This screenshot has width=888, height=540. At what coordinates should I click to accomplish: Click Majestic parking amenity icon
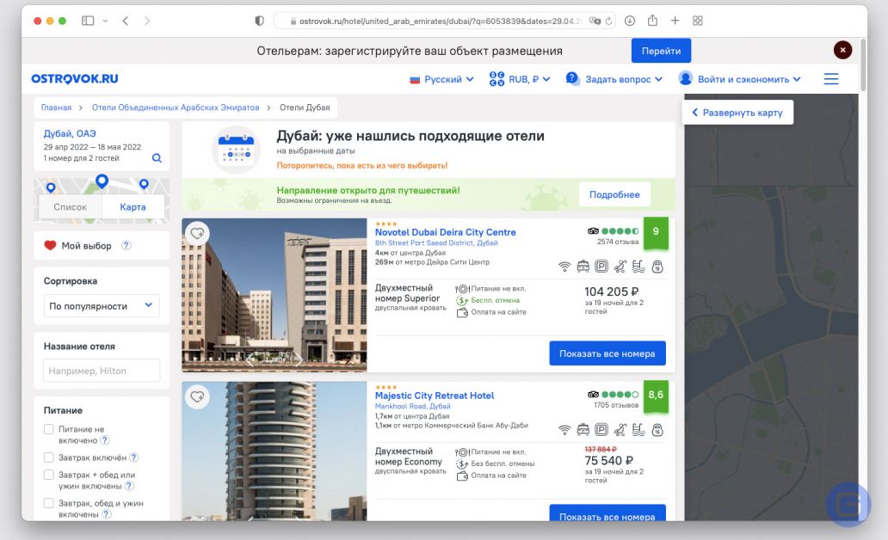pyautogui.click(x=601, y=430)
